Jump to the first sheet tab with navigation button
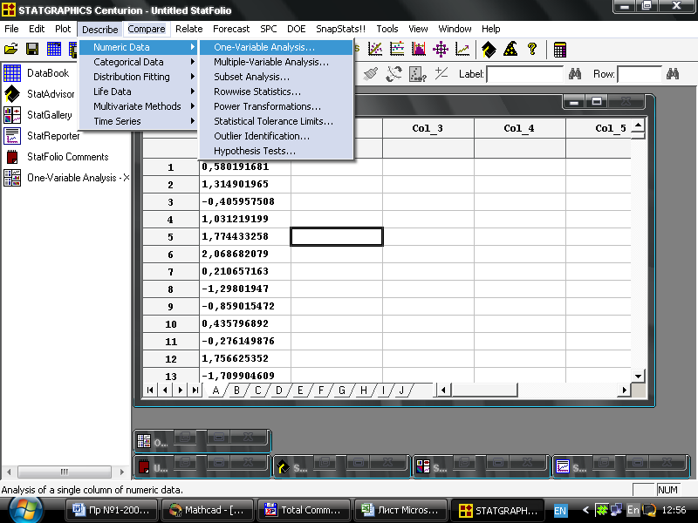Viewport: 698px width, 523px height. [x=150, y=390]
